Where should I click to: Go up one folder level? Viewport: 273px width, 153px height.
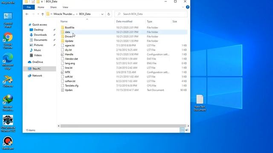tap(43, 14)
